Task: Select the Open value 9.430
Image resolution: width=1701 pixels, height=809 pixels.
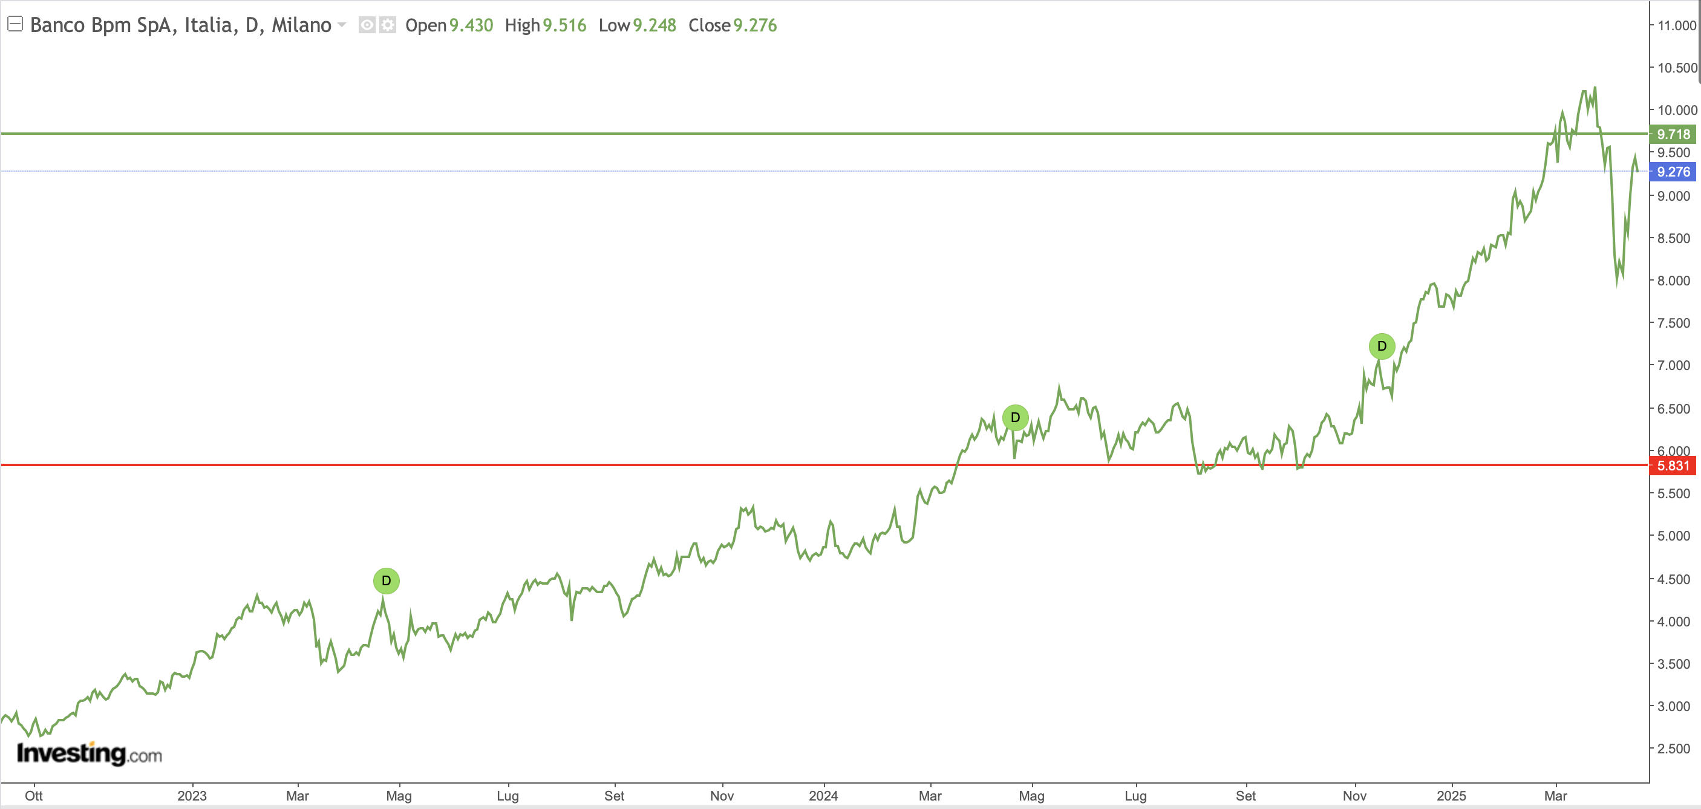Action: coord(471,25)
